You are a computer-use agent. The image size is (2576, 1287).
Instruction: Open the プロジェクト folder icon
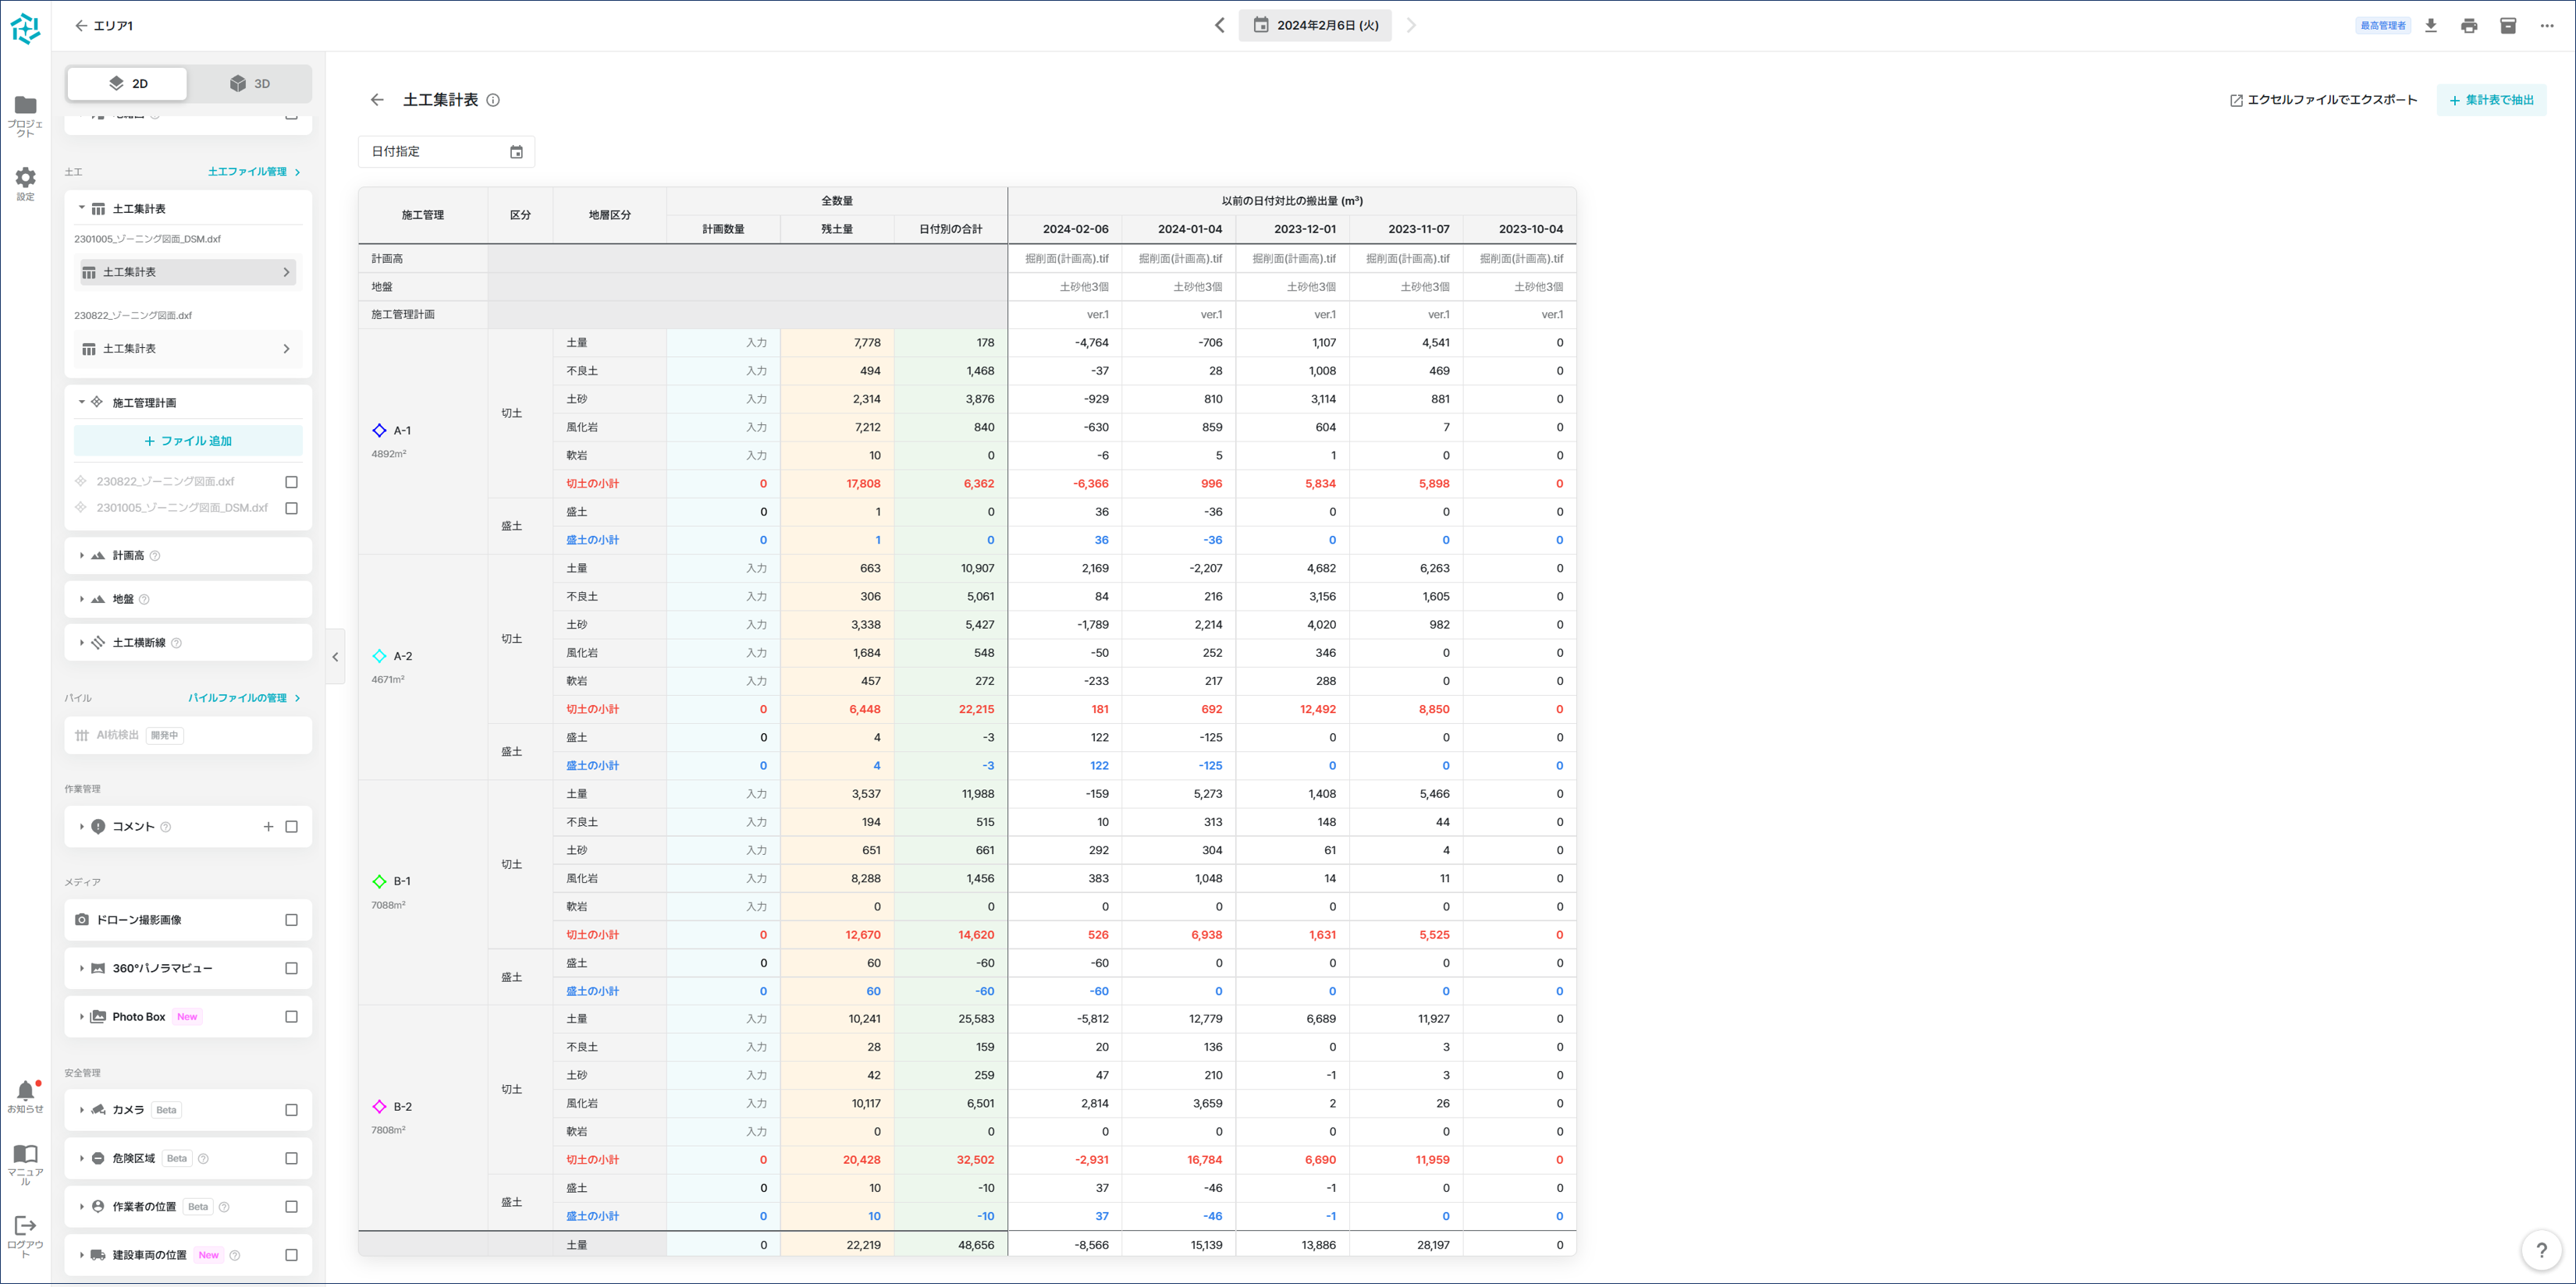(25, 106)
